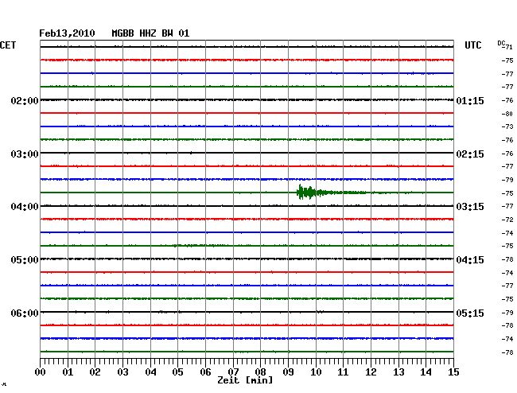Click minute tick label 04 on x-axis
This screenshot has height=393, width=517.
click(x=150, y=372)
